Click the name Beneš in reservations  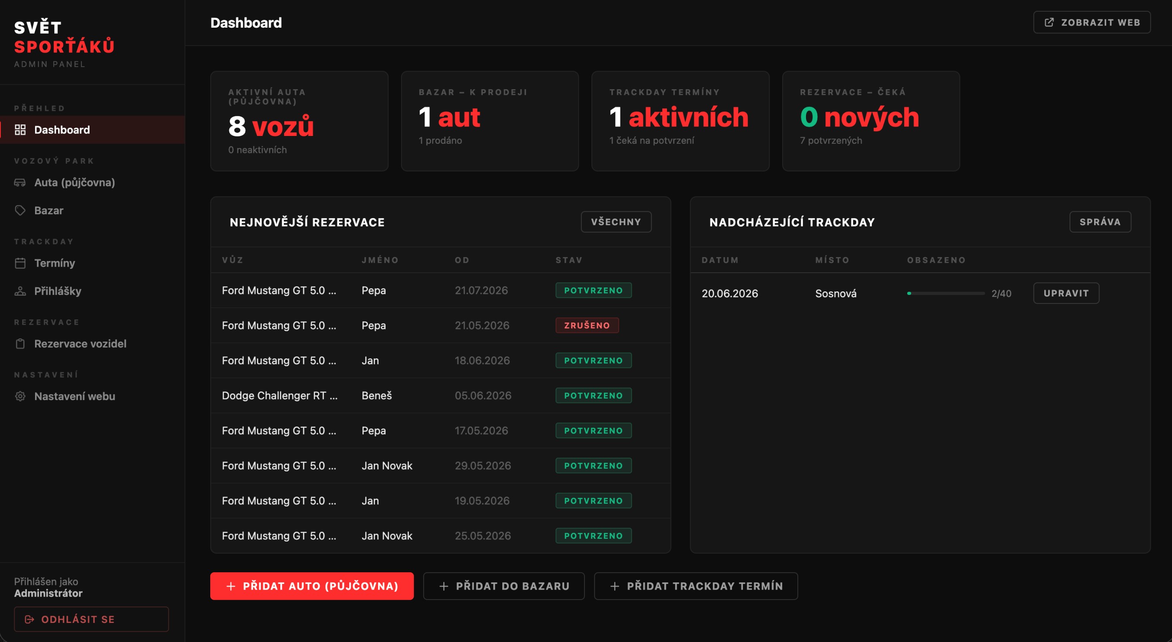(x=377, y=396)
